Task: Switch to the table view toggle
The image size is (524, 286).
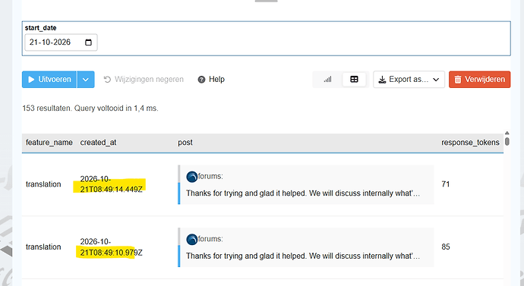Action: pos(354,80)
